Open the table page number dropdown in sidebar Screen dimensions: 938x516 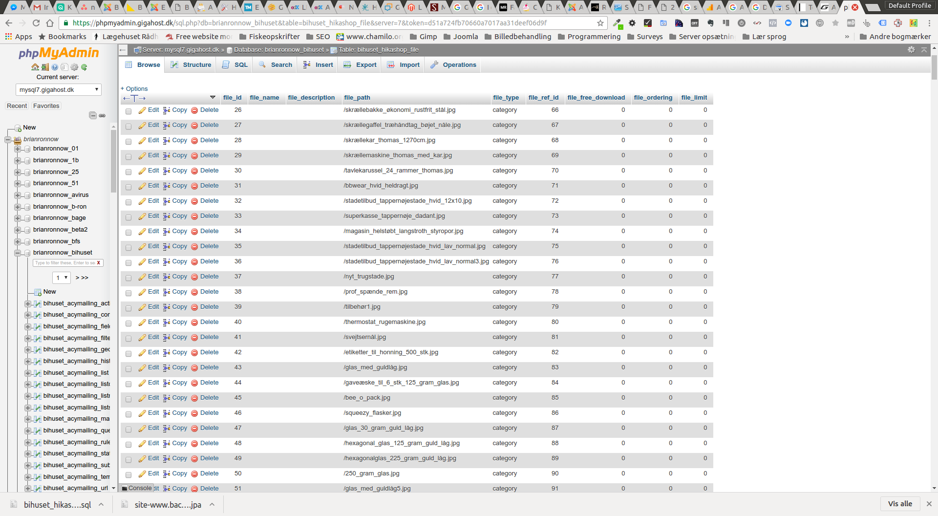click(62, 278)
